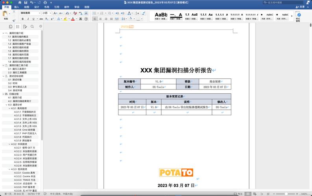The image size is (312, 196).
Task: Switch to the 插入 tab
Action: point(17,7)
